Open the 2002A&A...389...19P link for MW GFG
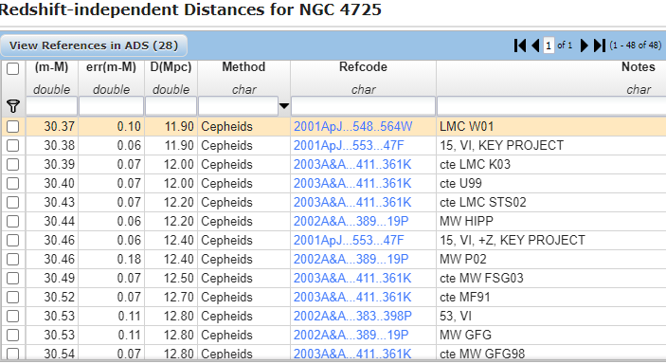666x364 pixels. (351, 335)
